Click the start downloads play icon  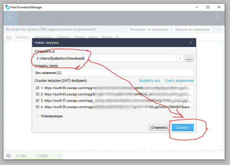(x=25, y=18)
